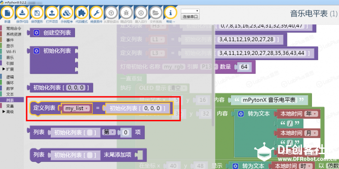This screenshot has height=169, width=339.
Task: Click the 连接串口 button
Action: [190, 17]
